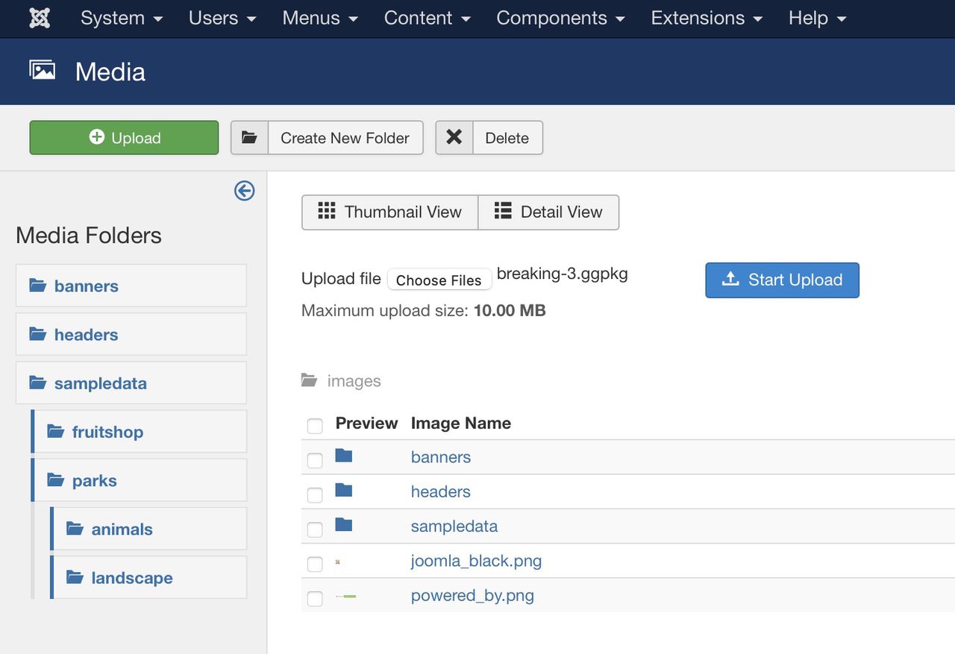Screen dimensions: 955x654
Task: Click the green Upload button
Action: 124,138
